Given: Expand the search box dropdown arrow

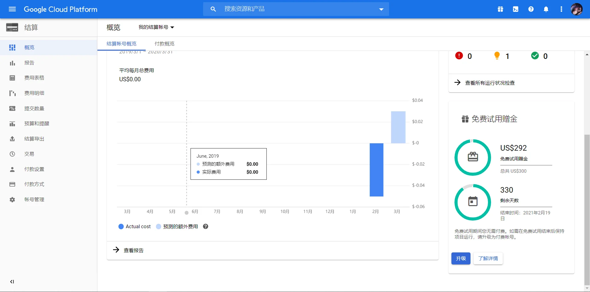Looking at the screenshot, I should click(381, 9).
